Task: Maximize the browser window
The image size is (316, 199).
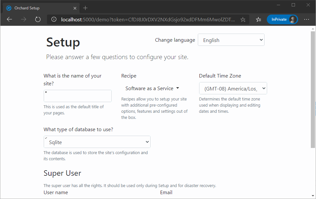Action: point(293,5)
